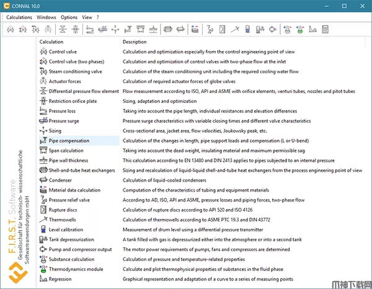Click the Restriction orifice plate toolbar icon
This screenshot has height=289, width=372.
point(76,29)
